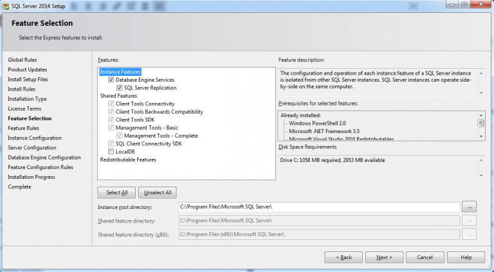
Task: Cancel the SQL Server setup
Action: click(x=425, y=257)
